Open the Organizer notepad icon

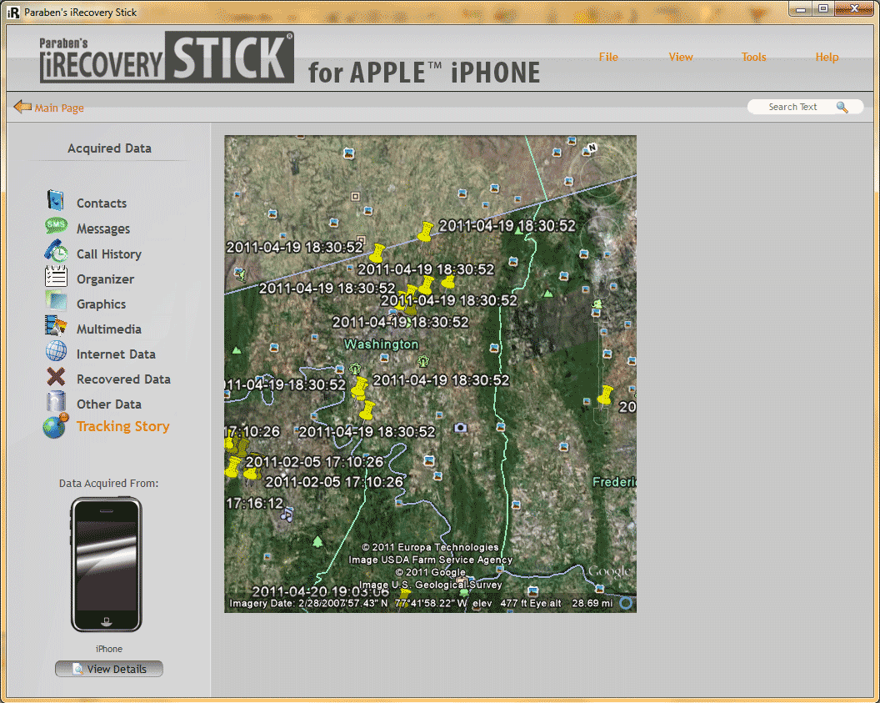click(56, 276)
